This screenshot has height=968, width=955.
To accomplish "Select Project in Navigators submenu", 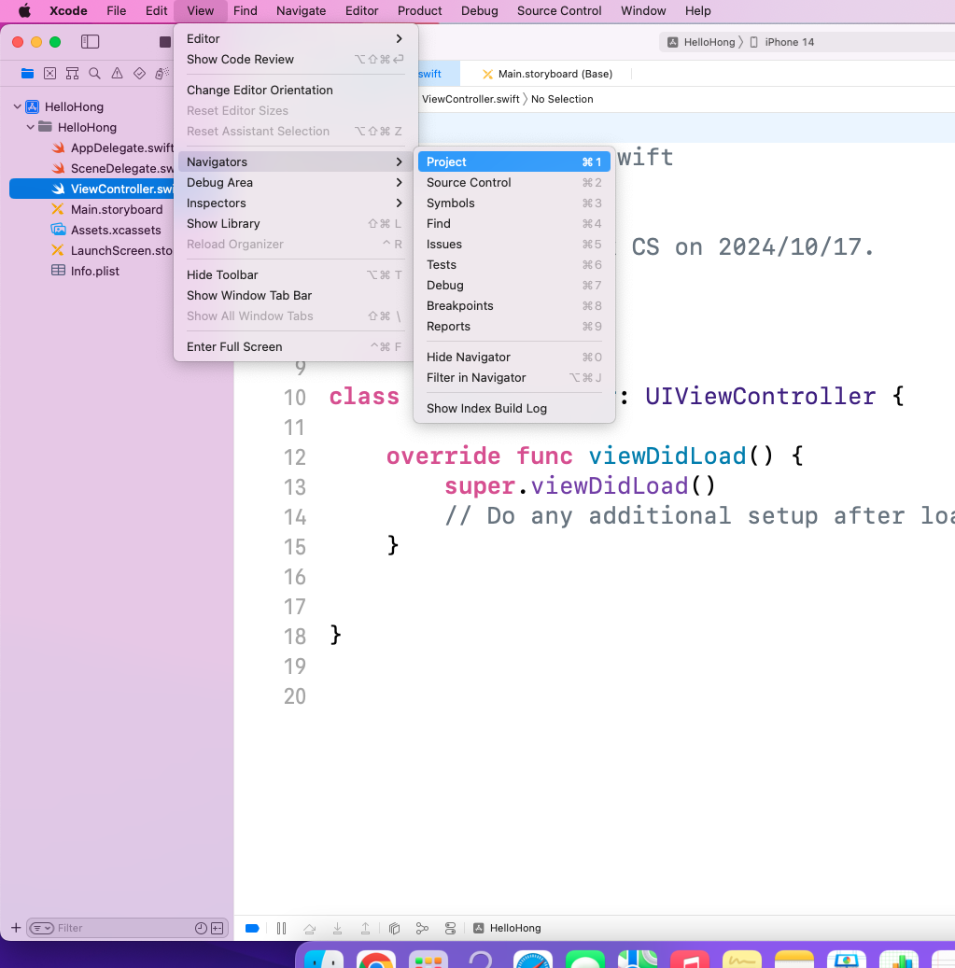I will pos(513,161).
